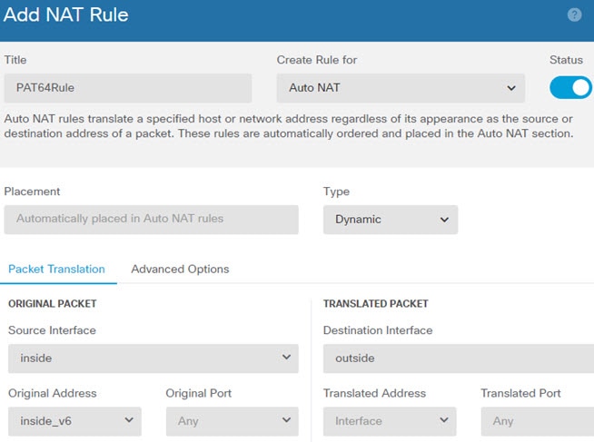The width and height of the screenshot is (594, 442).
Task: Toggle the Status switch off
Action: pos(570,87)
